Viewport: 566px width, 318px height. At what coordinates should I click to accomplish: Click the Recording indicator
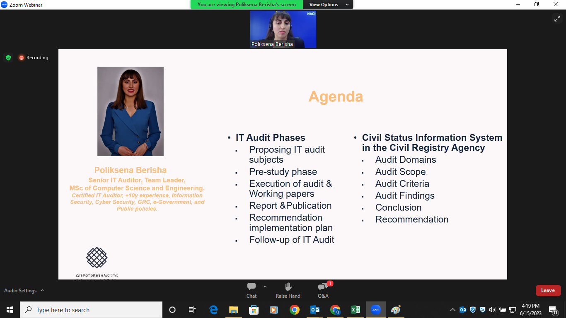pyautogui.click(x=34, y=58)
